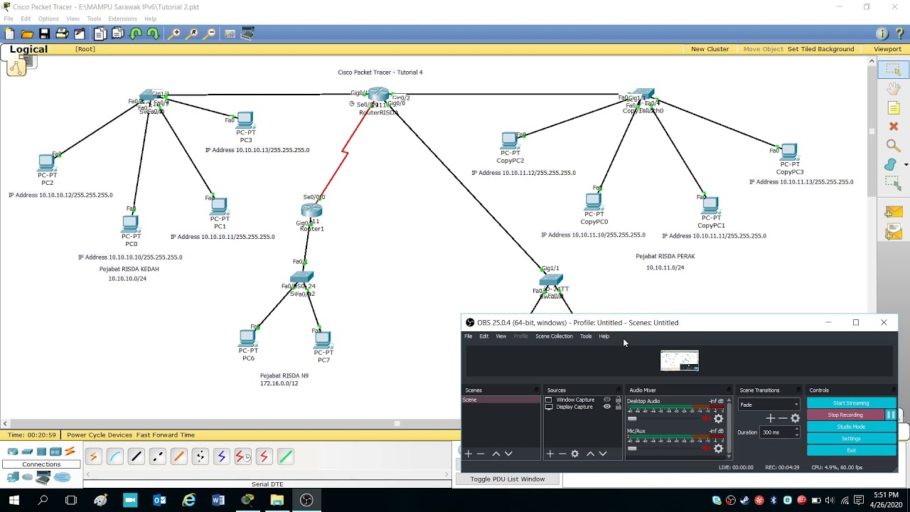
Task: Open the drawing palette toolbar icon
Action: tap(230, 33)
